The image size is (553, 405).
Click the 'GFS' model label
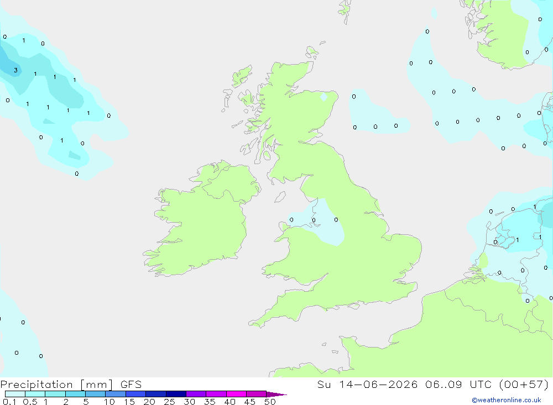(131, 385)
